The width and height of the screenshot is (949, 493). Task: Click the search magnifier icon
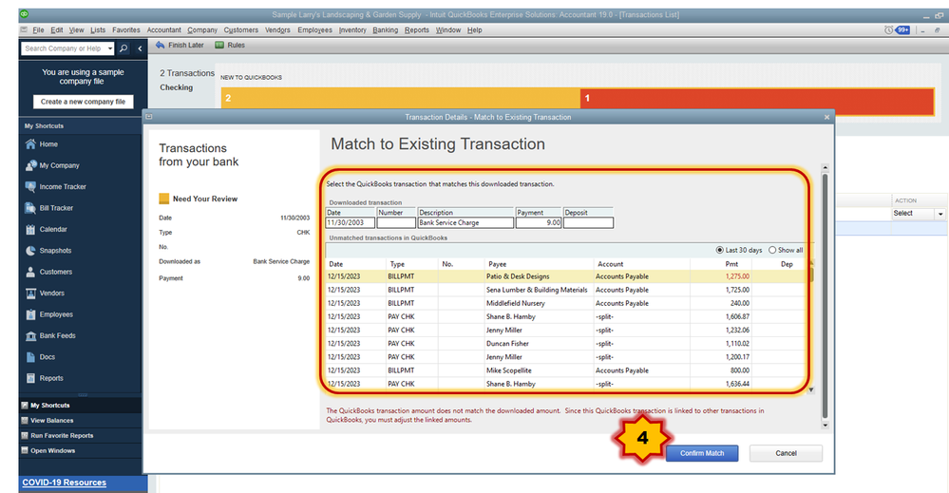123,48
